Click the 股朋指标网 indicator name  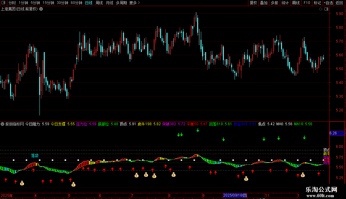click(15, 124)
